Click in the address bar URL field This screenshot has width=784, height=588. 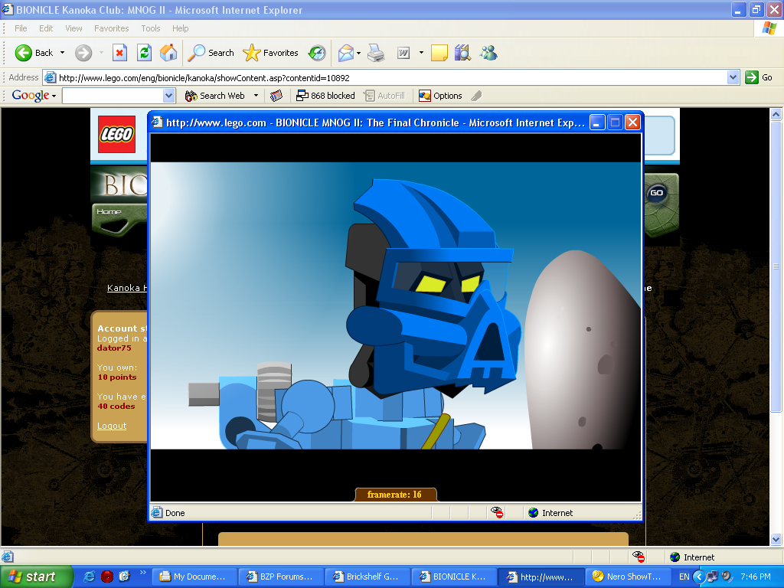pos(385,77)
